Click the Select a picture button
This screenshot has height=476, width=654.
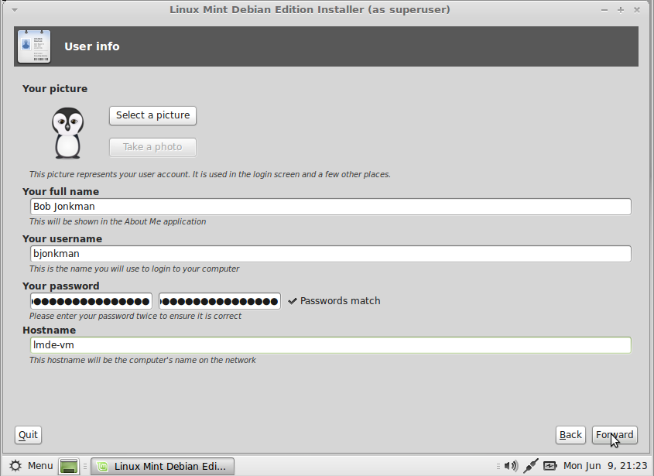[152, 115]
